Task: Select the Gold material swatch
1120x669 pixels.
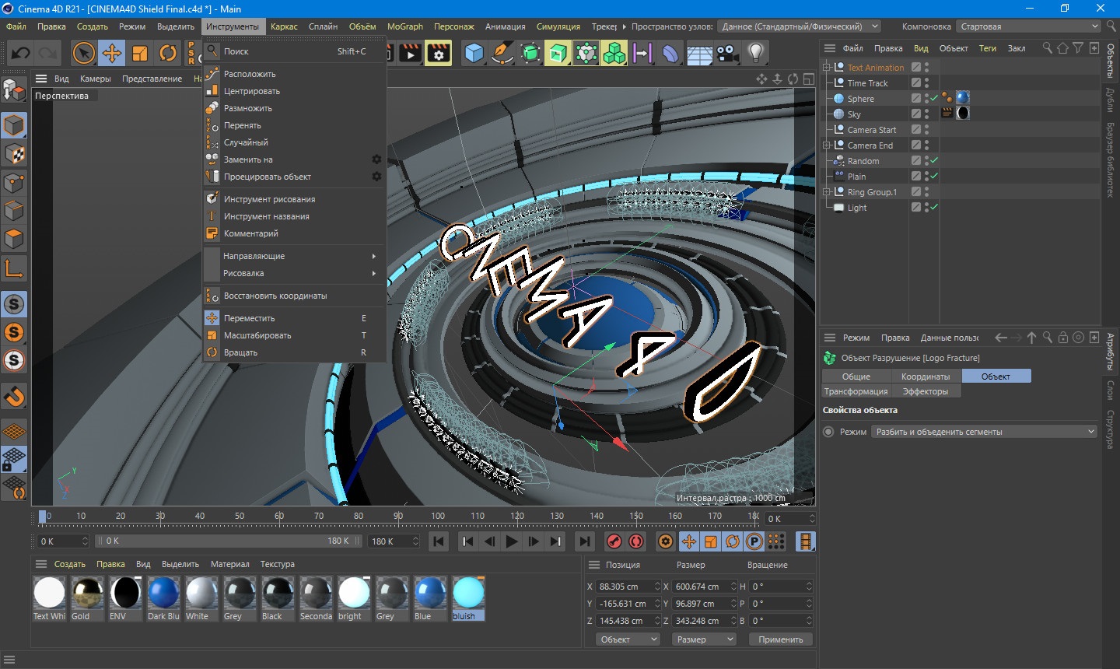Action: click(87, 598)
